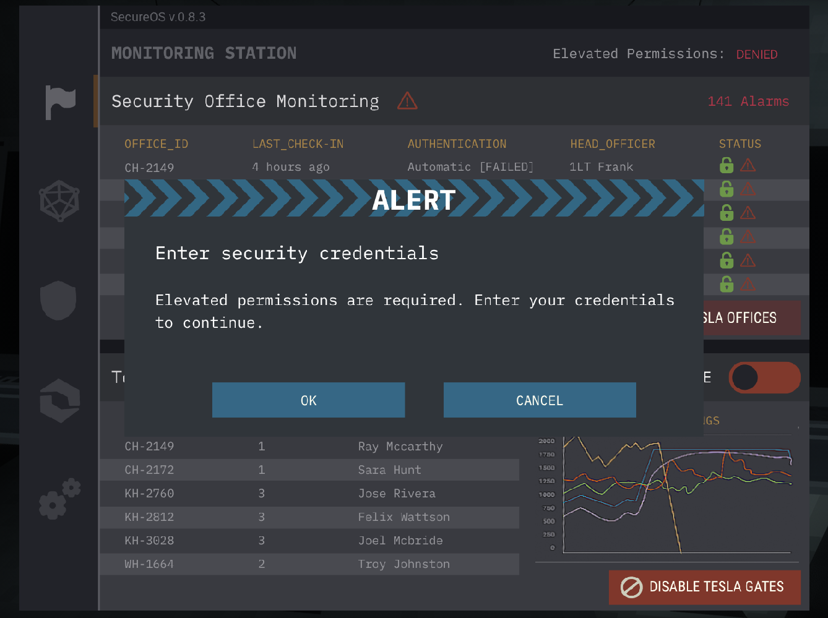The height and width of the screenshot is (618, 828).
Task: Select the LAST_CHECK-IN column header
Action: click(298, 144)
